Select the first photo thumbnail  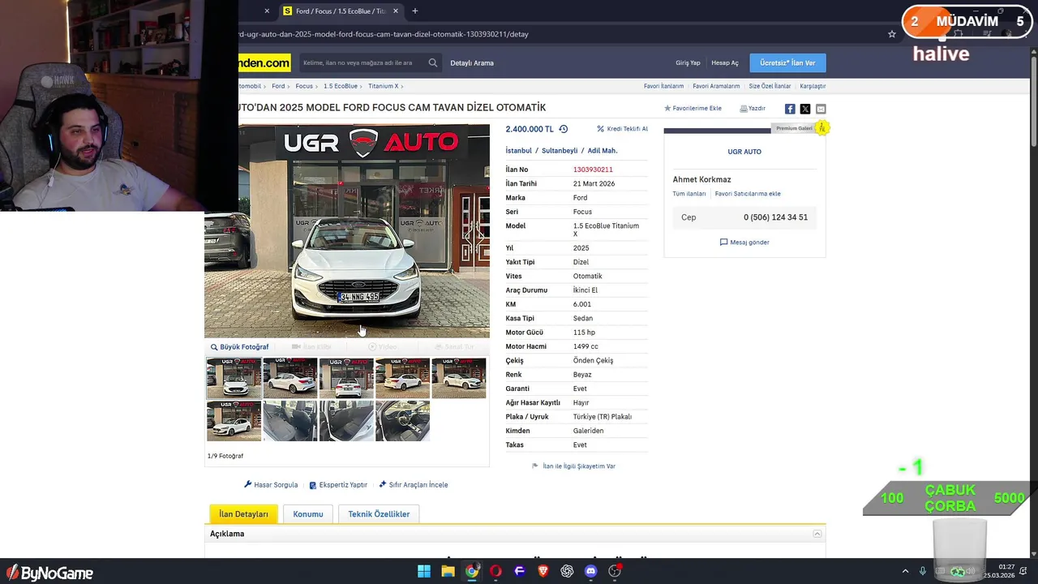tap(234, 378)
